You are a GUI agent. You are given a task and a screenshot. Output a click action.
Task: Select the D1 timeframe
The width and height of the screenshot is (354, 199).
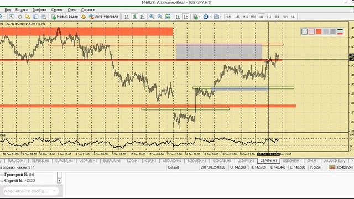pyautogui.click(x=277, y=17)
